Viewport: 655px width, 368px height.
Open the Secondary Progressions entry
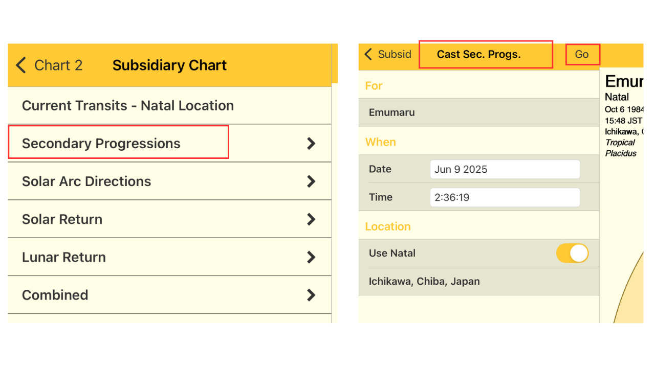click(x=101, y=144)
